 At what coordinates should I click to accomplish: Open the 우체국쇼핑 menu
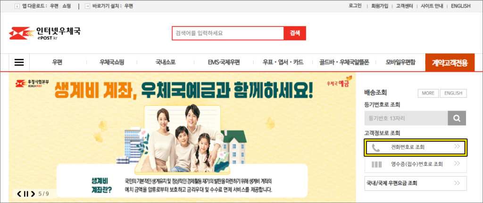(111, 63)
